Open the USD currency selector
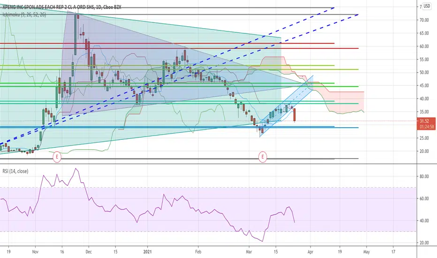 [x=427, y=6]
